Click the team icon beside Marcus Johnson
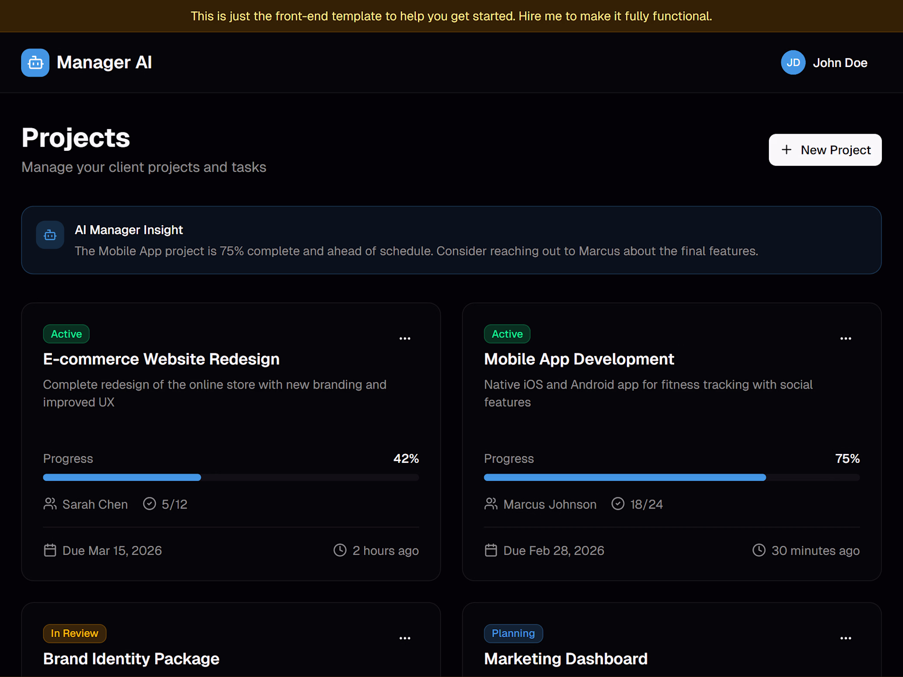Image resolution: width=903 pixels, height=677 pixels. 491,504
